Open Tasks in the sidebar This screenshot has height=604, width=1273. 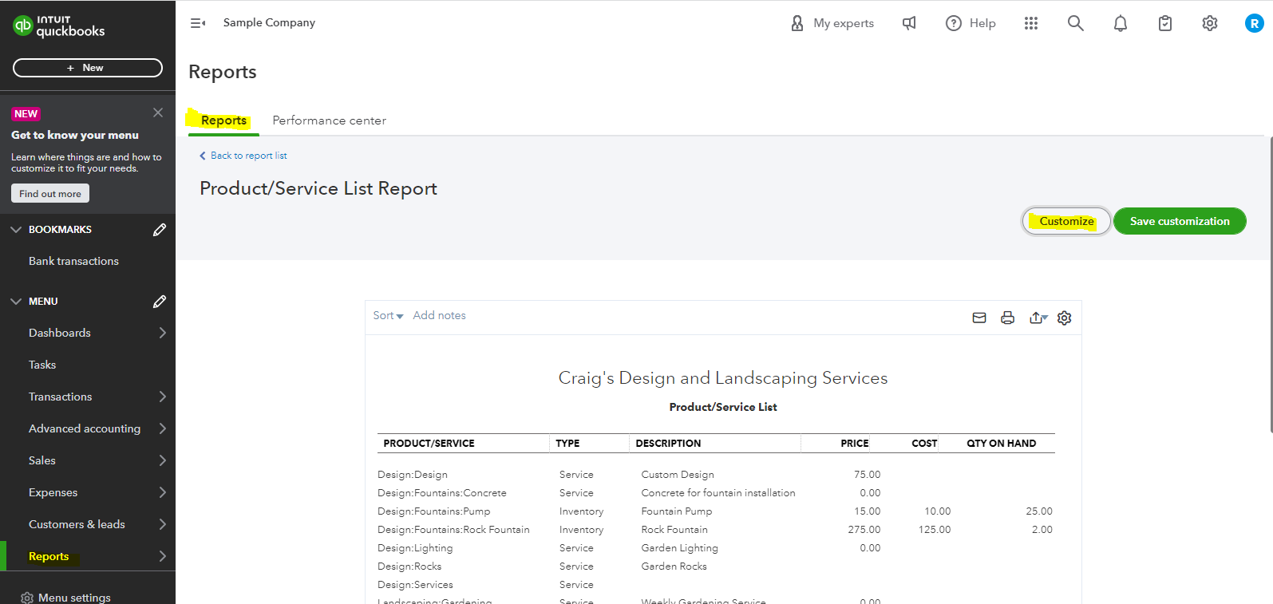point(42,365)
